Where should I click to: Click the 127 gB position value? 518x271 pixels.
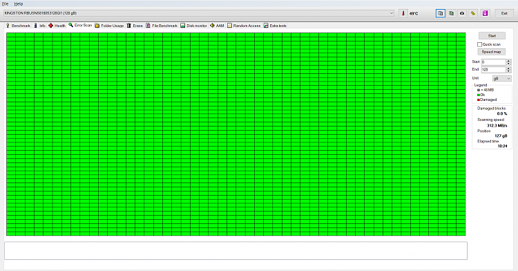tap(501, 135)
